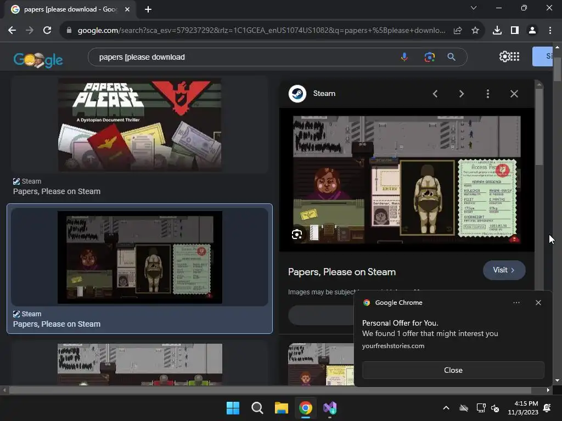Open notification options ellipsis
Image resolution: width=562 pixels, height=421 pixels.
516,303
